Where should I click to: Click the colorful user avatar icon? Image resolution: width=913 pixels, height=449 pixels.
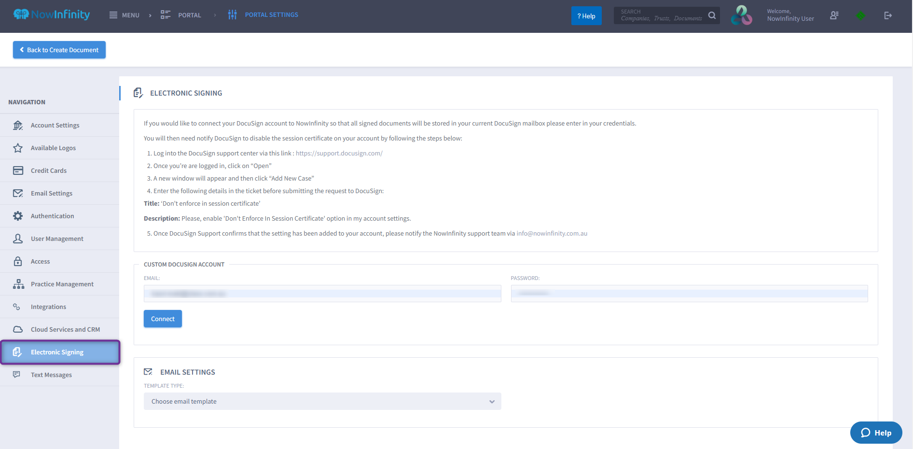pos(741,15)
